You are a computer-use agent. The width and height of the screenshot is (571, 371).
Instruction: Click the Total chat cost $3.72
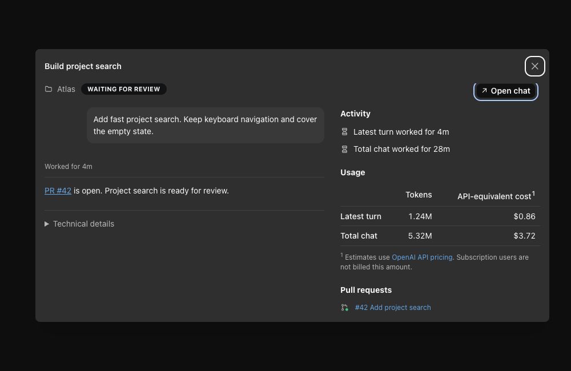[x=524, y=236]
